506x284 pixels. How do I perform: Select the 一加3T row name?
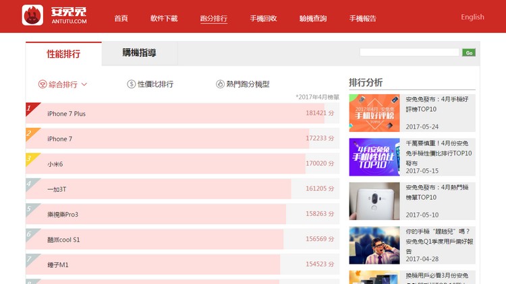coord(57,189)
